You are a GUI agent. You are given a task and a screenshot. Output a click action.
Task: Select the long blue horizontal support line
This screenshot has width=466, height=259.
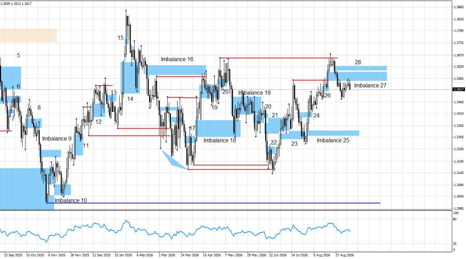213,203
